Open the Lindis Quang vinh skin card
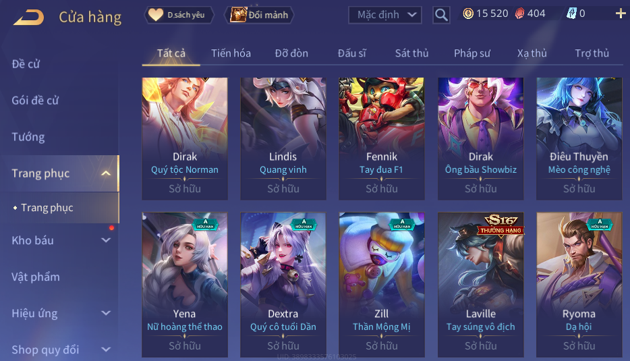630x361 pixels. click(283, 138)
